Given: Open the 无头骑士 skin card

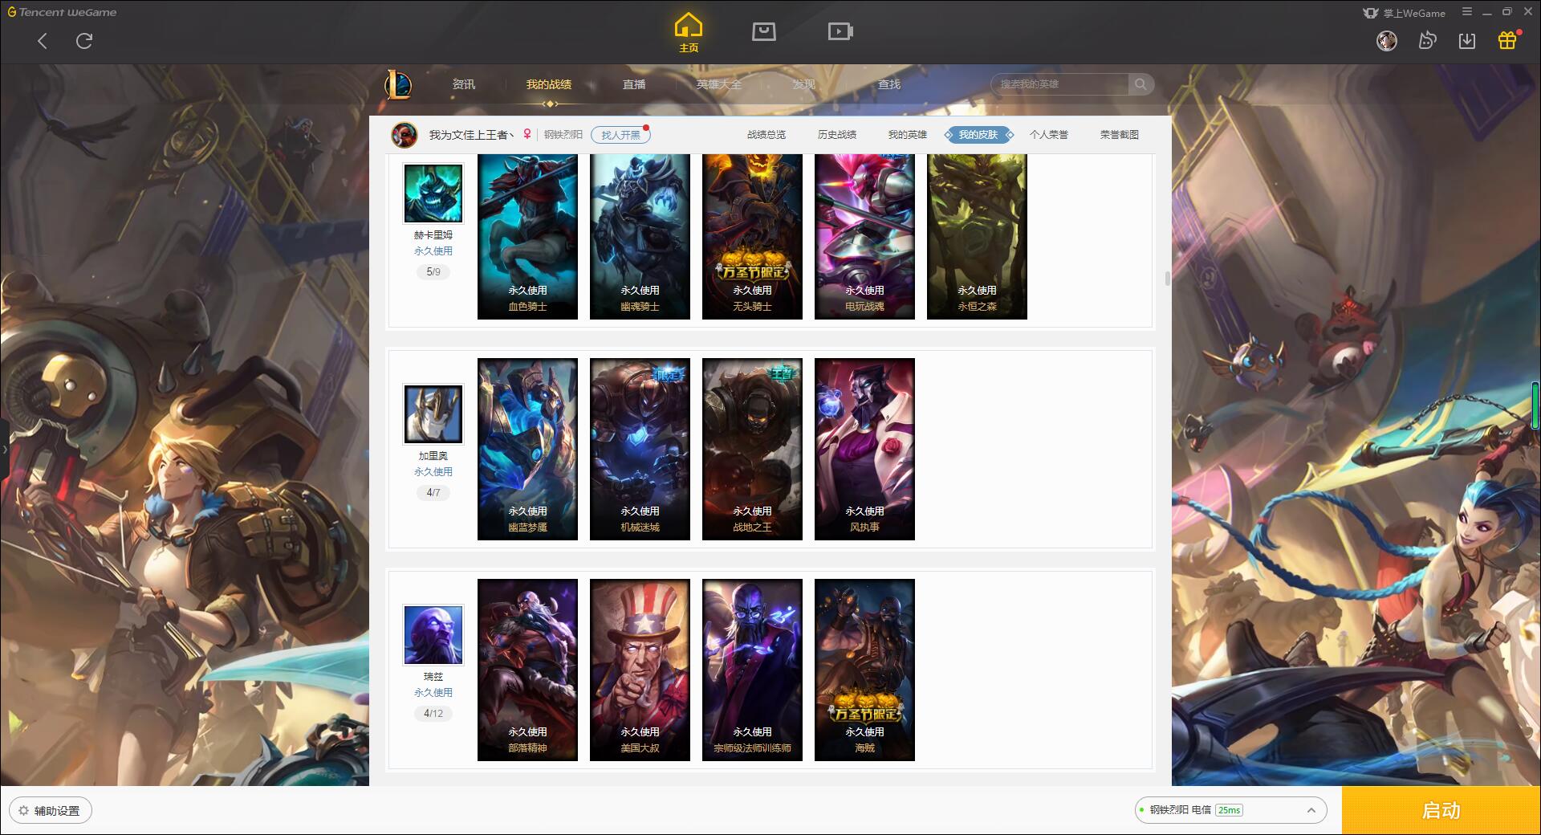Looking at the screenshot, I should 752,237.
